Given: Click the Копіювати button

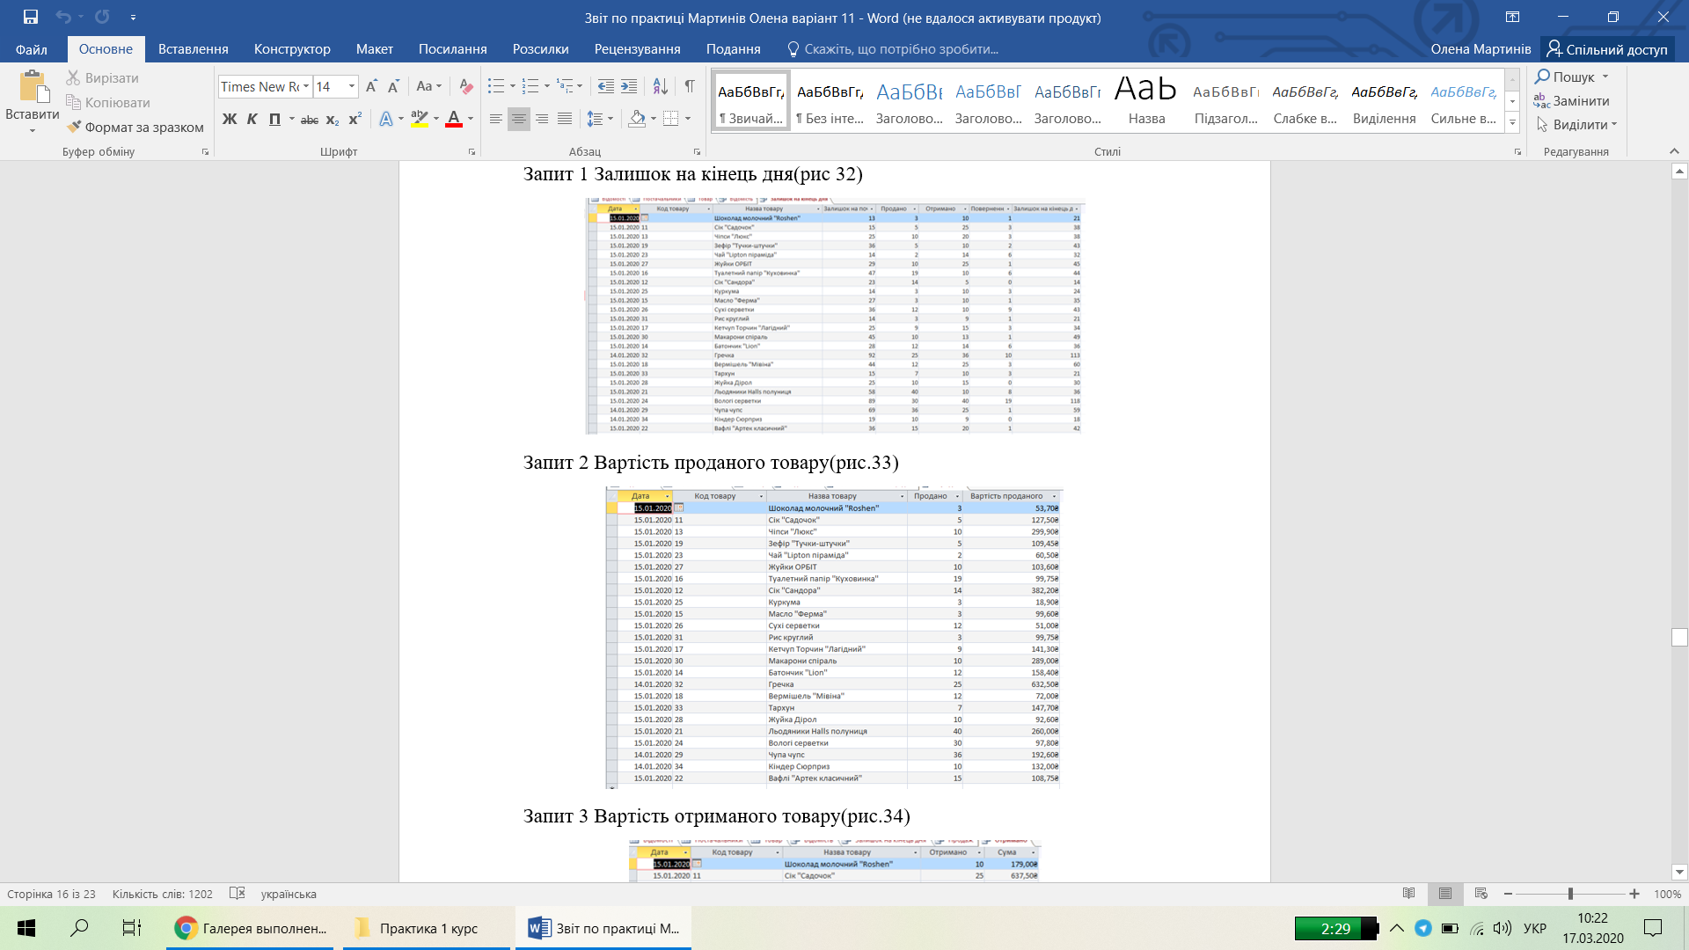Looking at the screenshot, I should point(108,103).
